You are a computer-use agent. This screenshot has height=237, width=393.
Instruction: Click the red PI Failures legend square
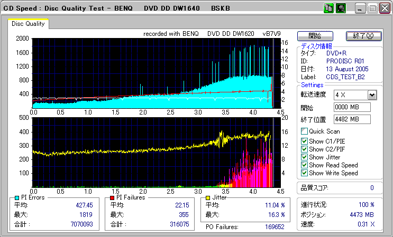pyautogui.click(x=112, y=197)
